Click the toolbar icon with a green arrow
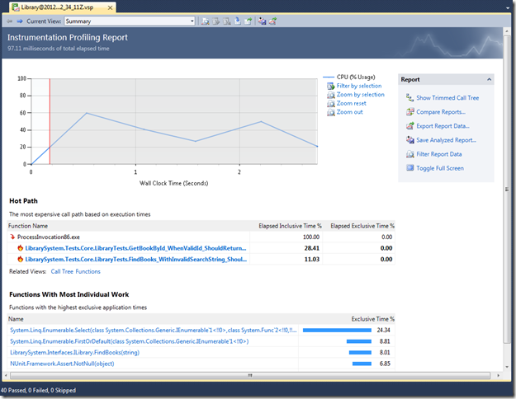This screenshot has width=516, height=399. (249, 21)
